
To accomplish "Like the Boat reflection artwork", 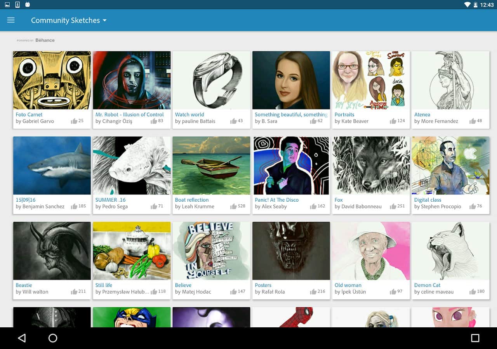I will (x=233, y=206).
